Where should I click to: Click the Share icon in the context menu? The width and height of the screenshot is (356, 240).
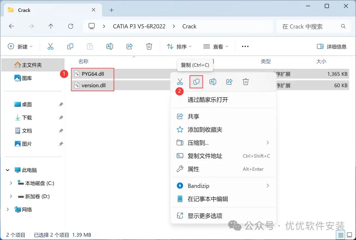[x=229, y=82]
